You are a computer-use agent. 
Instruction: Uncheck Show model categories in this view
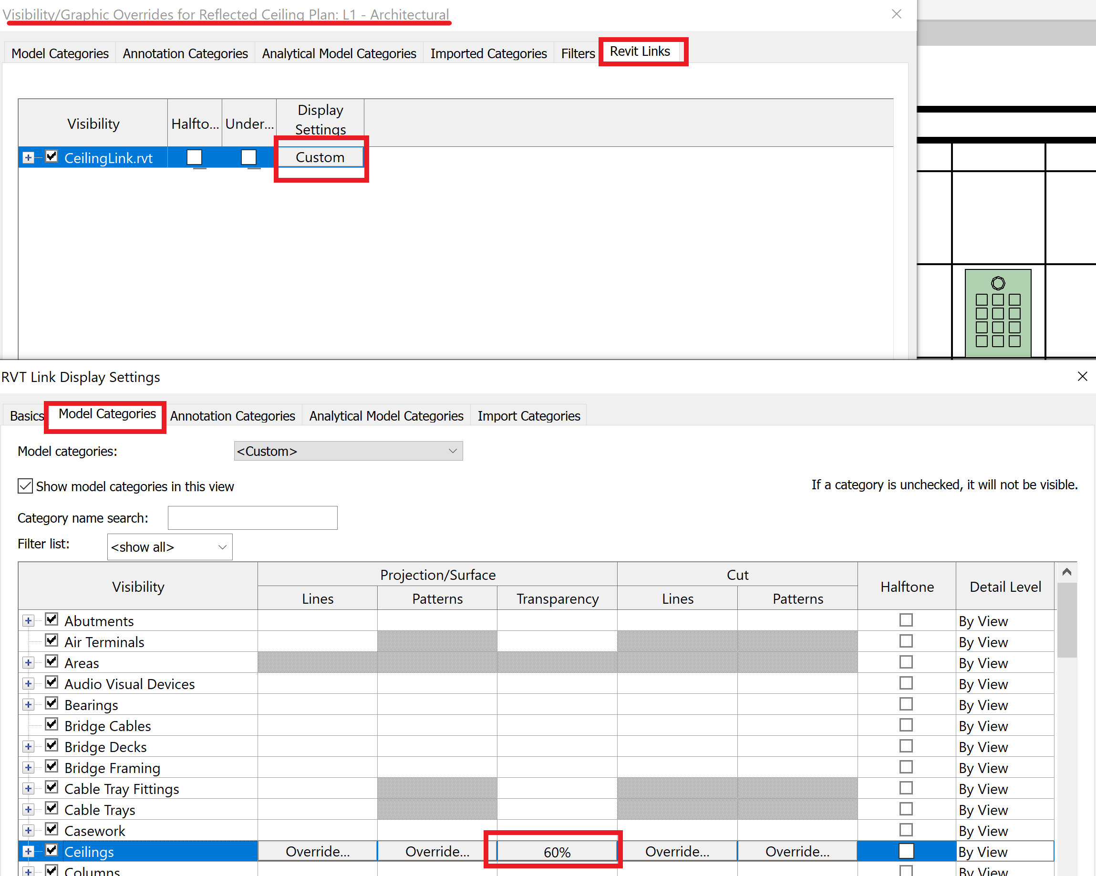[25, 486]
